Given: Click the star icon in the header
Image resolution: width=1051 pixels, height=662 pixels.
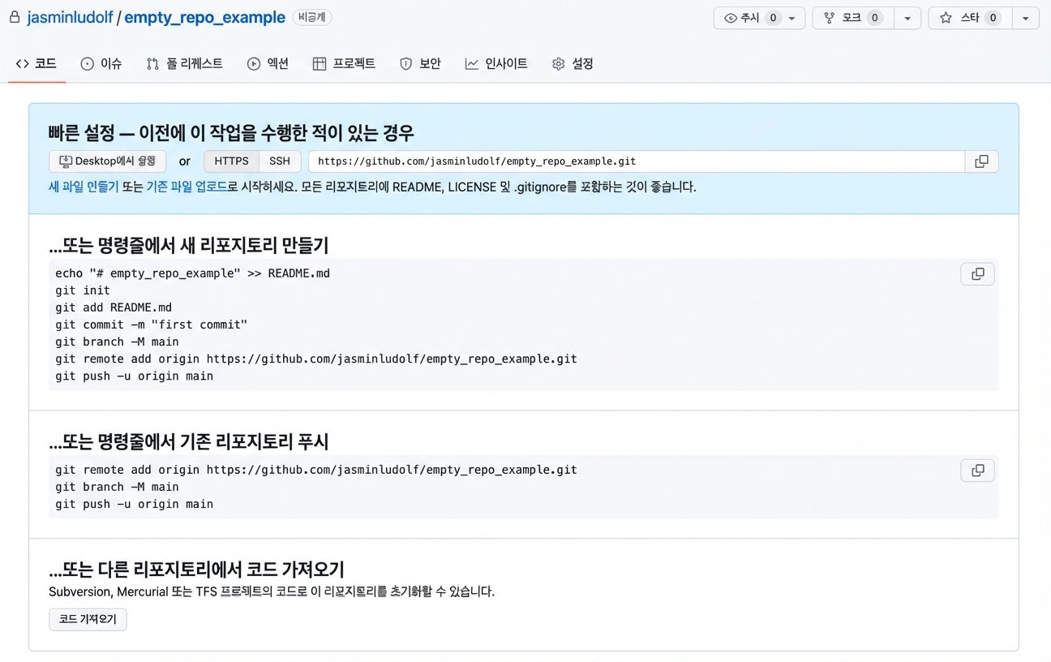Looking at the screenshot, I should tap(946, 18).
